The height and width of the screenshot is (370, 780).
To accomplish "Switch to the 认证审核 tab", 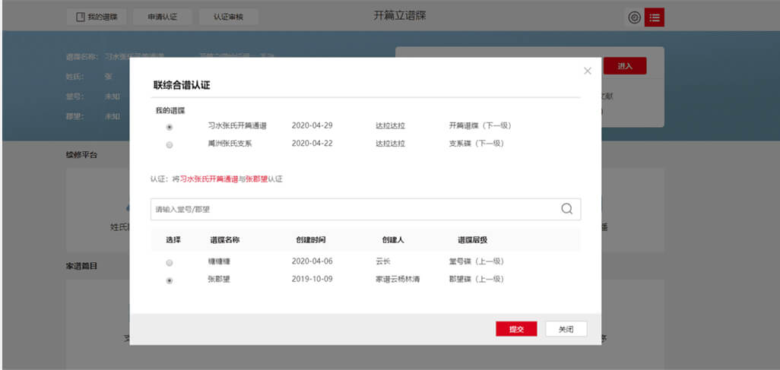I will pos(228,17).
